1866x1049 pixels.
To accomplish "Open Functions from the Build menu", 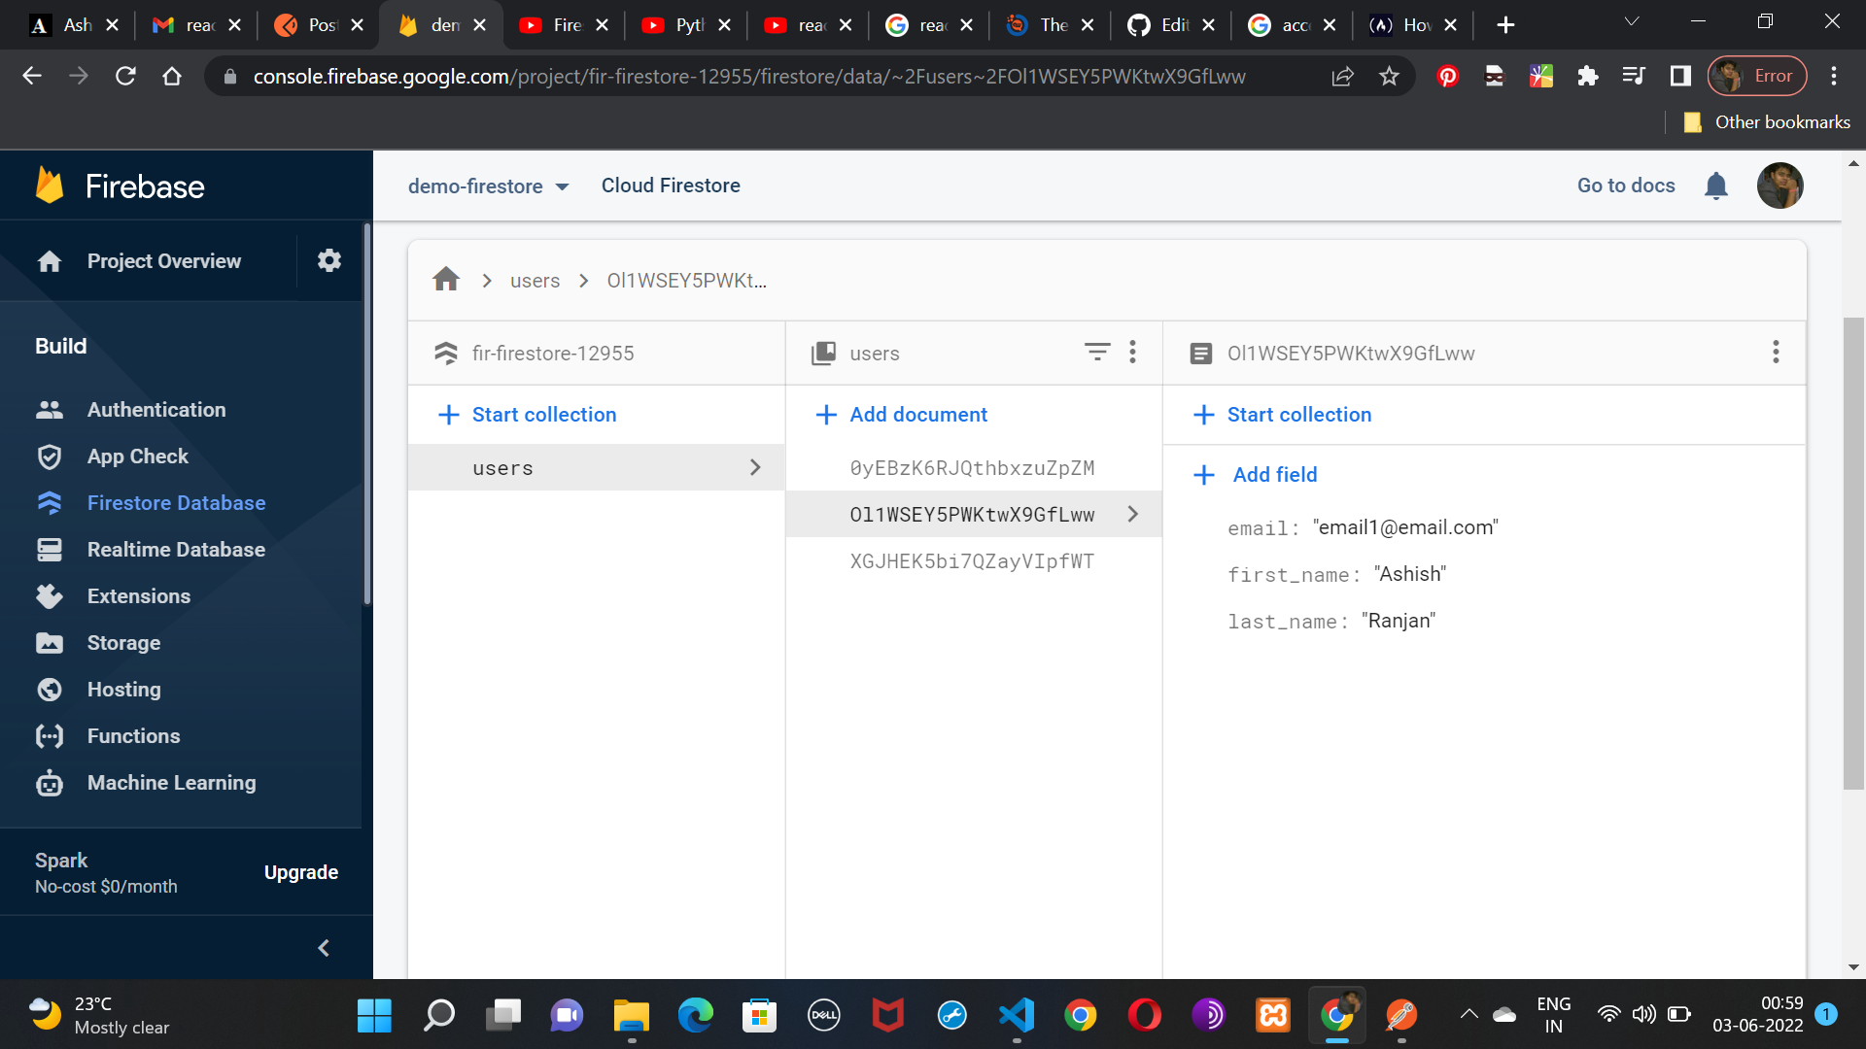I will pos(133,735).
